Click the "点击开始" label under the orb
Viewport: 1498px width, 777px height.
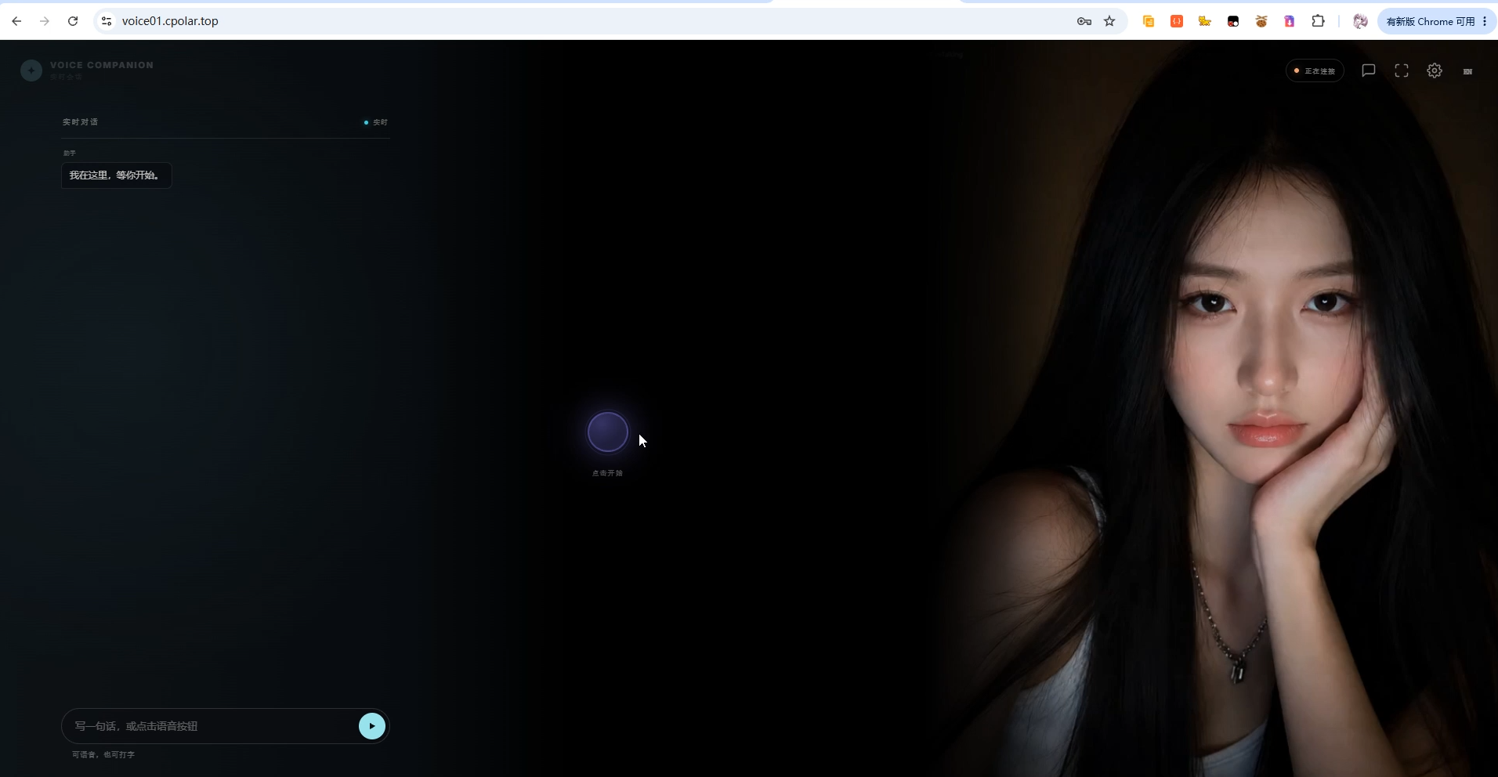click(608, 473)
